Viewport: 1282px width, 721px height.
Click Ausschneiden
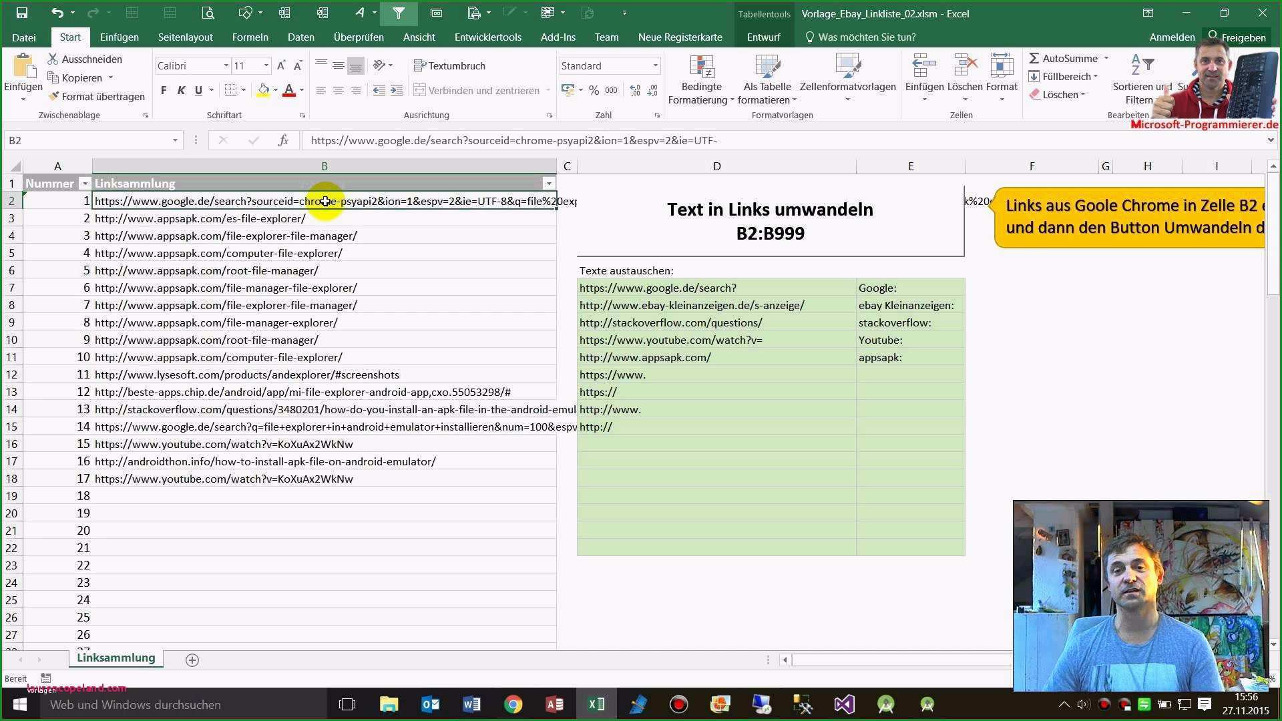coord(85,59)
